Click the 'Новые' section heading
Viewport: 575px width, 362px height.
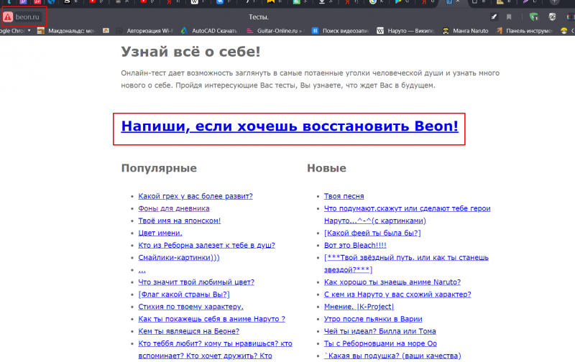[x=326, y=168]
